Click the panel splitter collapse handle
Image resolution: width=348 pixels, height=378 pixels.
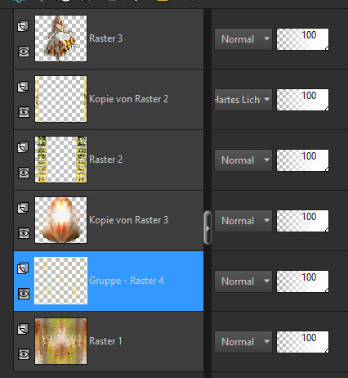(x=207, y=227)
